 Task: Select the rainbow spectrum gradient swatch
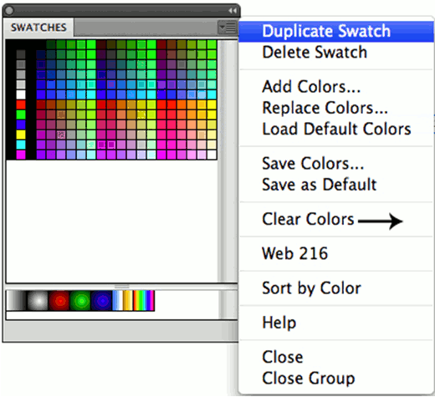coord(144,301)
